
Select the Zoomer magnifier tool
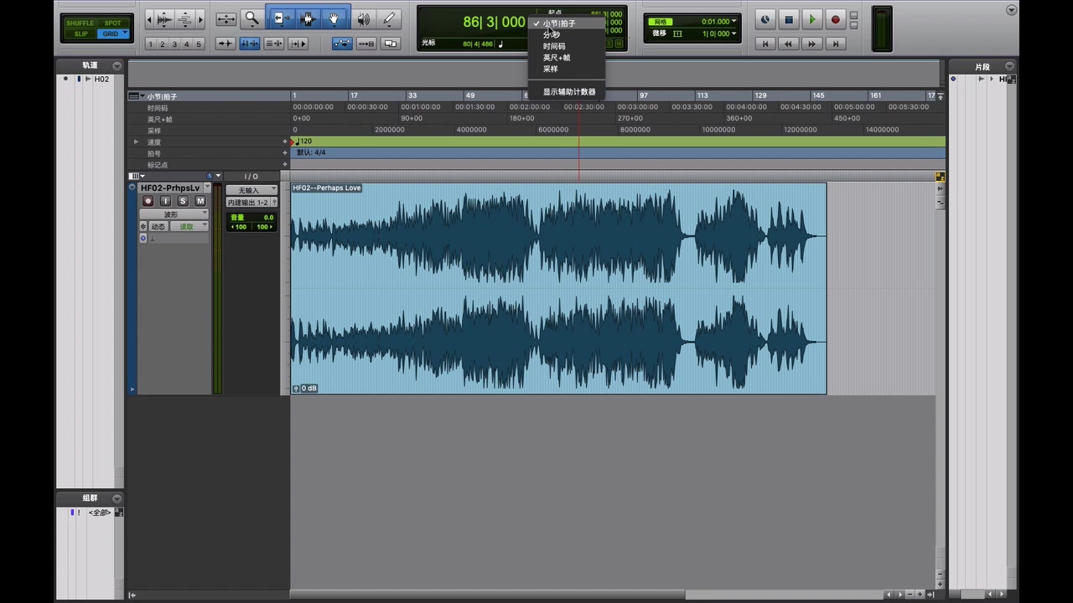(x=252, y=19)
